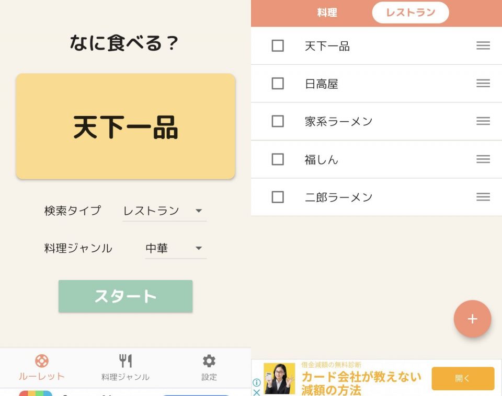The image size is (502, 396).
Task: Click the drag handle beside 二郎ラーメン
Action: (x=482, y=197)
